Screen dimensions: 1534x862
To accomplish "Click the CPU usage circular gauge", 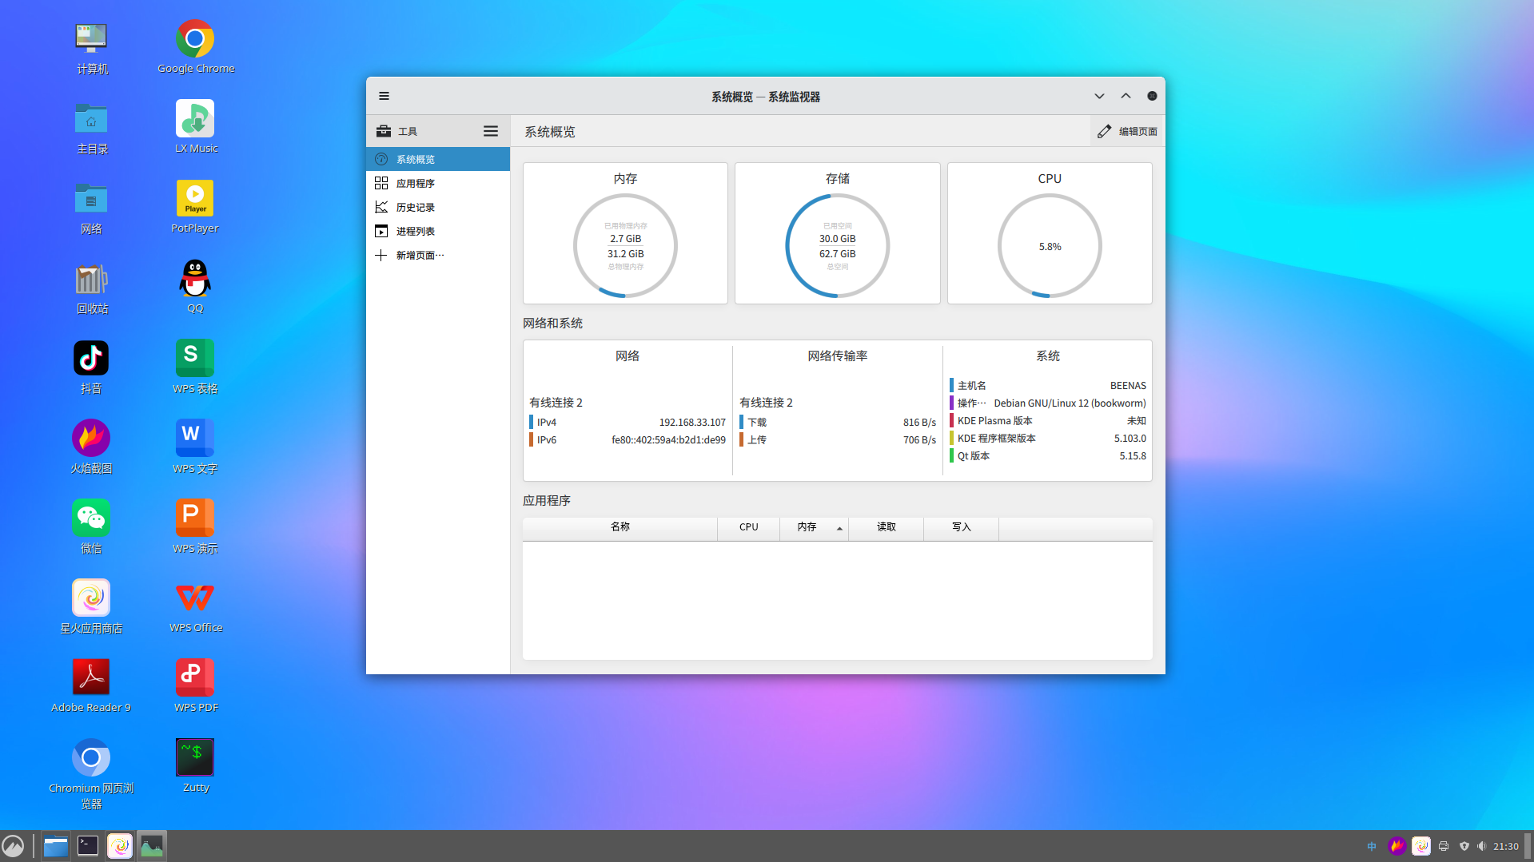I will coord(1049,246).
